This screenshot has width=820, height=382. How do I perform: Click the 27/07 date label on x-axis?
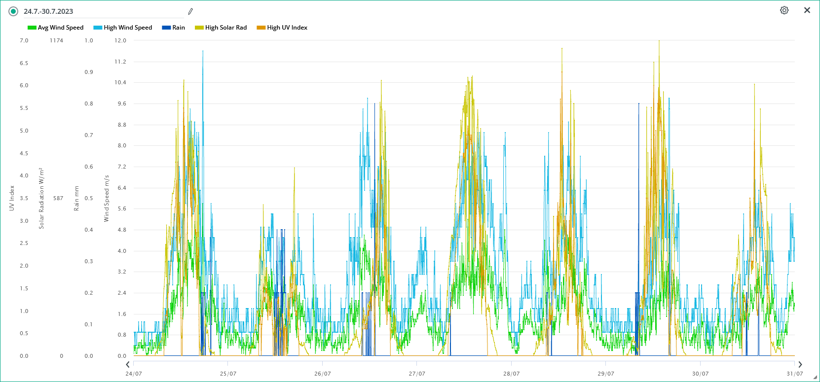click(417, 374)
